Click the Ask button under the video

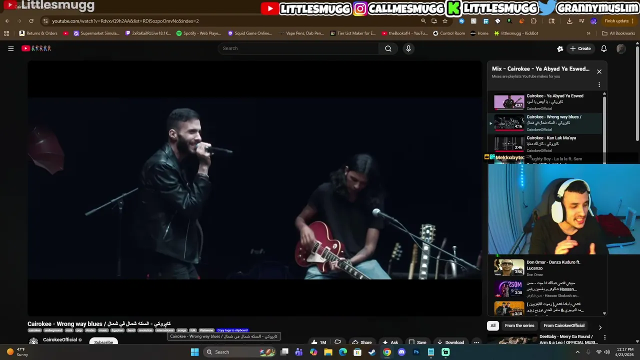(x=390, y=342)
